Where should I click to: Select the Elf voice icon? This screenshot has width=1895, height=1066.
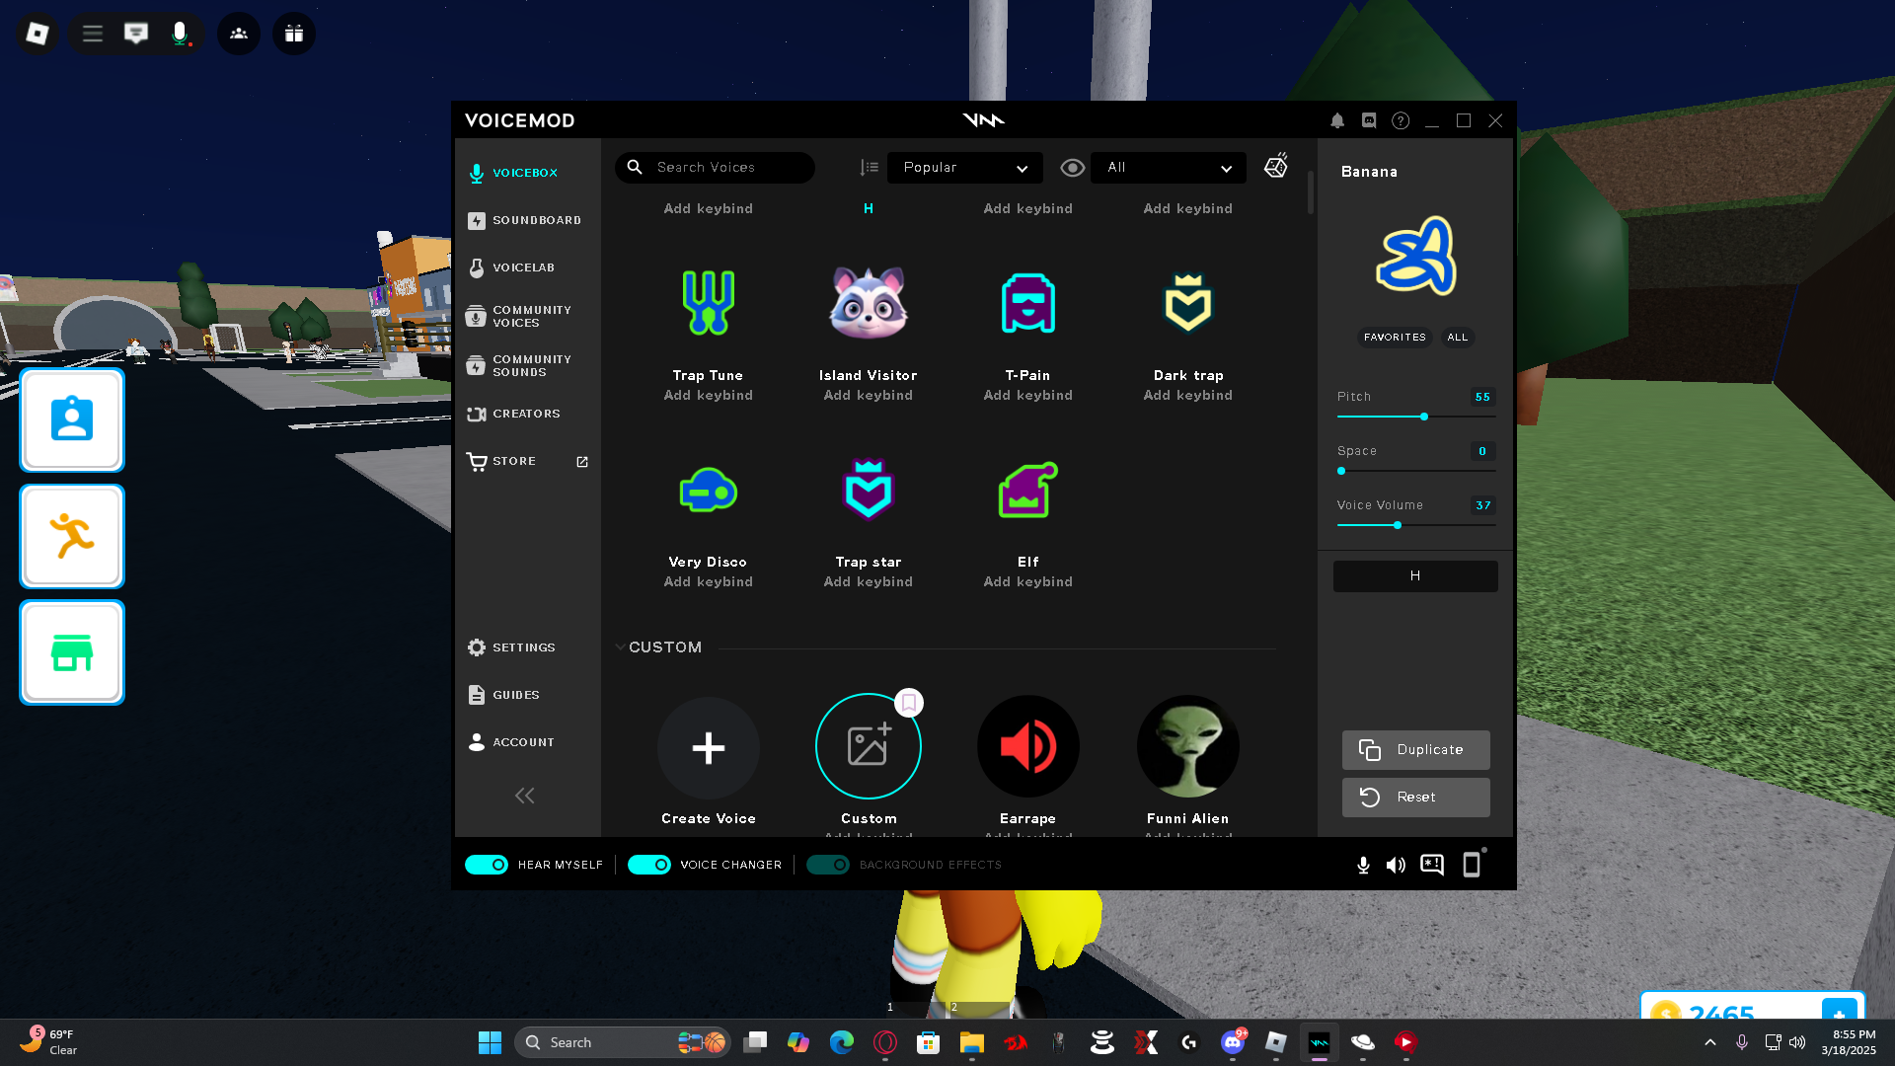[x=1028, y=490]
